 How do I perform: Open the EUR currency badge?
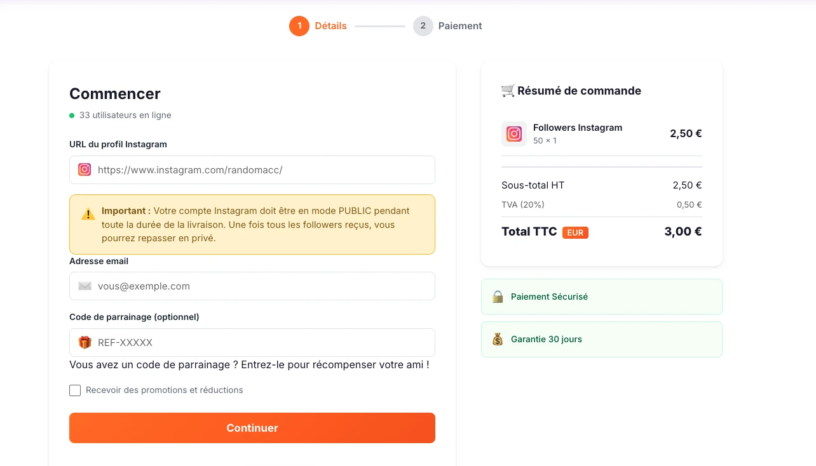click(x=575, y=232)
